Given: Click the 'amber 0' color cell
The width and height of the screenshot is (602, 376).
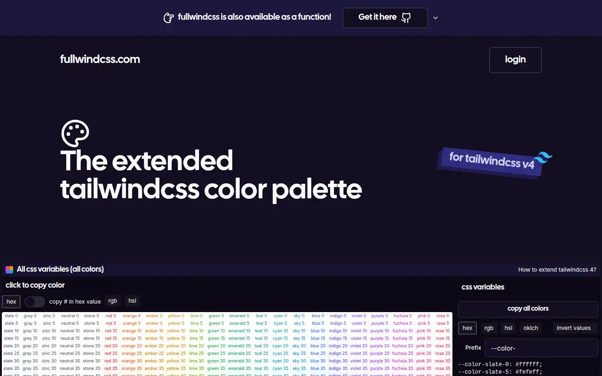Looking at the screenshot, I should (x=154, y=316).
